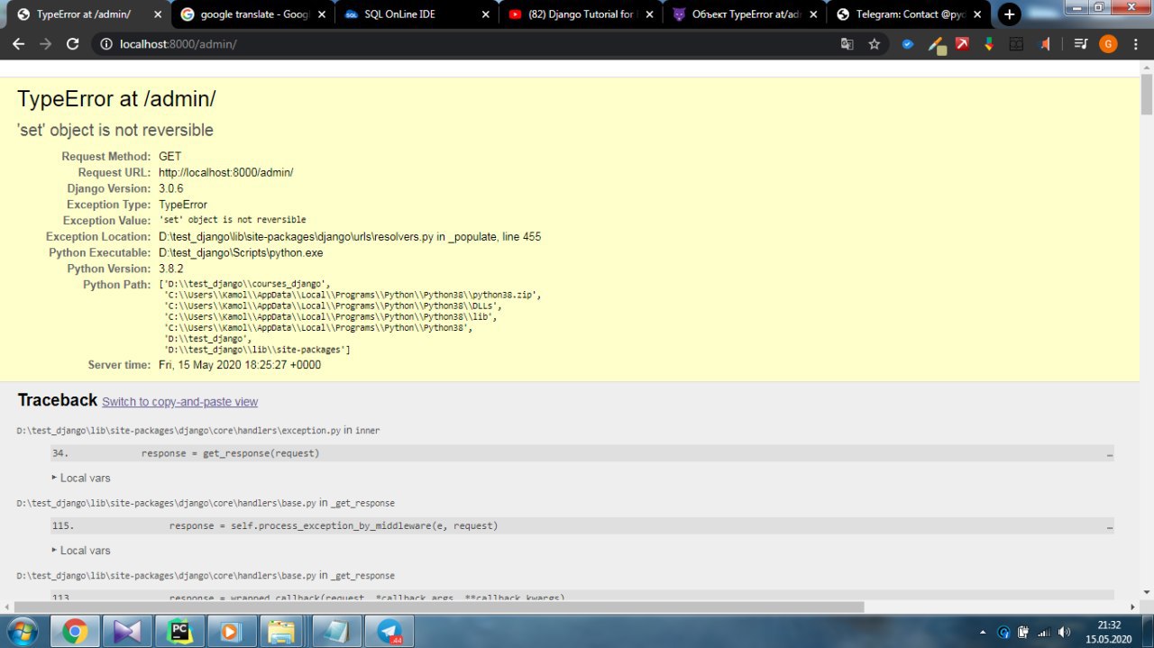Screen dimensions: 1154x648
Task: Open the orange G profile avatar
Action: tap(1108, 43)
